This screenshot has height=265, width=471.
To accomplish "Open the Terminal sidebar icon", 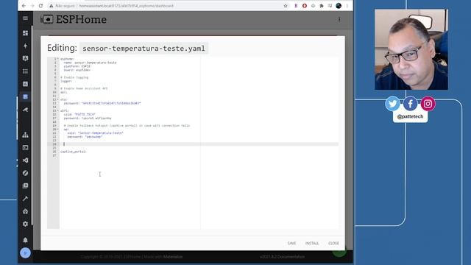I will coord(25,148).
